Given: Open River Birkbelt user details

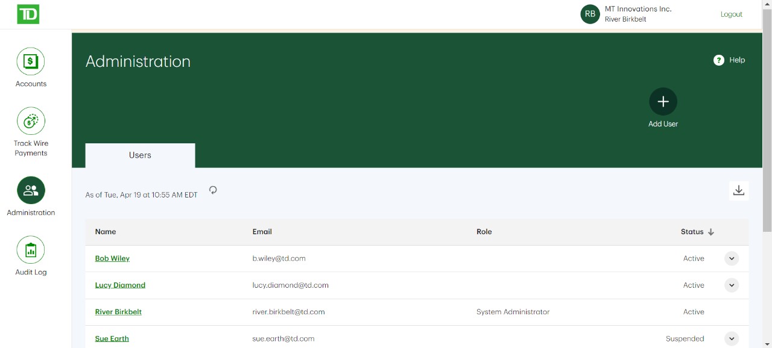Looking at the screenshot, I should click(118, 312).
